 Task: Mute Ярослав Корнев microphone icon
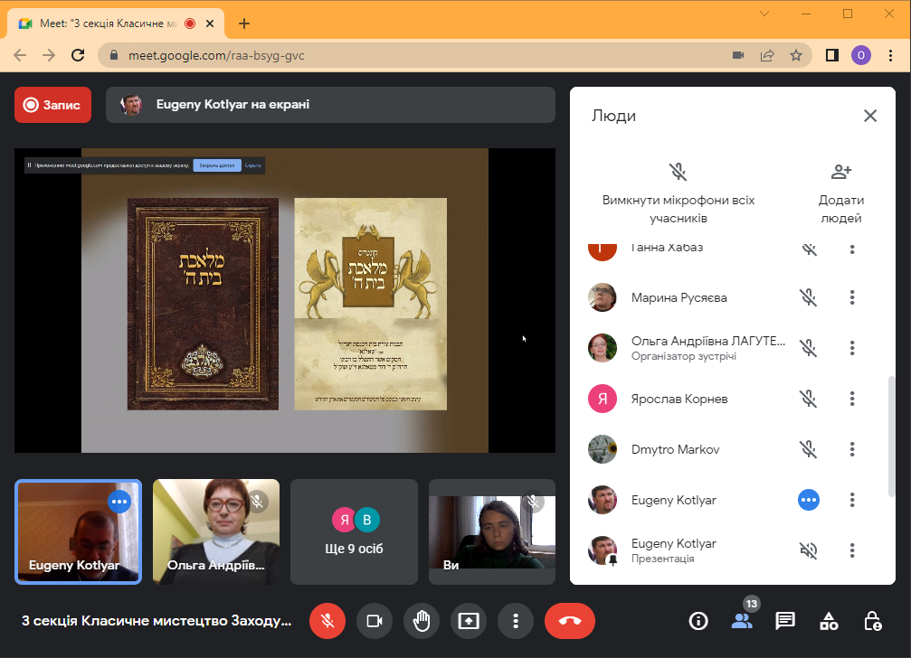coord(808,399)
